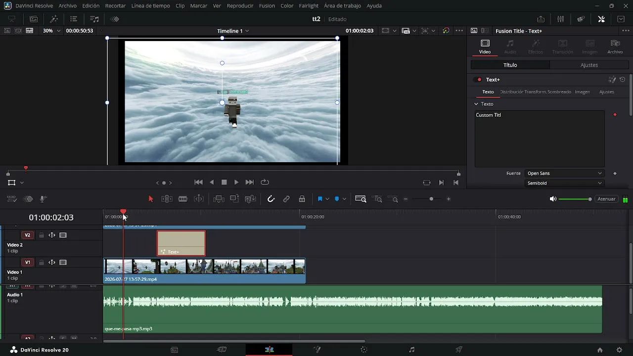This screenshot has height=356, width=633.
Task: Open the Sound Library icon
Action: coord(94,19)
